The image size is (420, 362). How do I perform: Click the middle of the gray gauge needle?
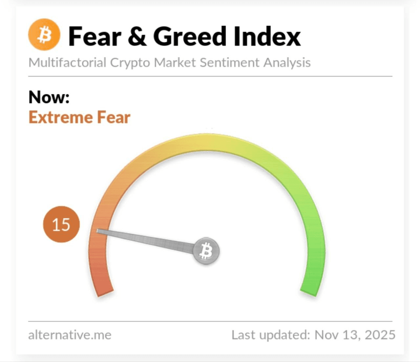click(148, 240)
